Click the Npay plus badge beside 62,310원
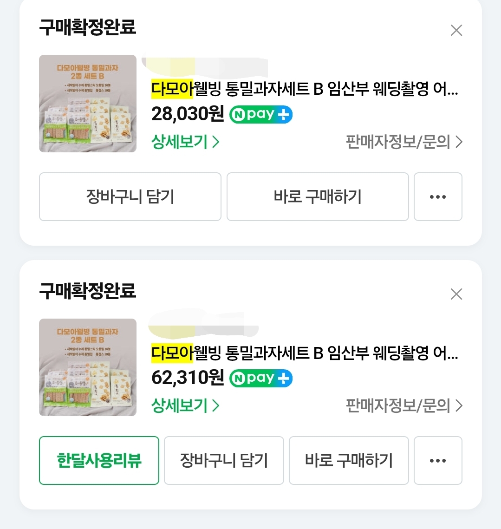Screen dimensions: 501x529 [260, 378]
